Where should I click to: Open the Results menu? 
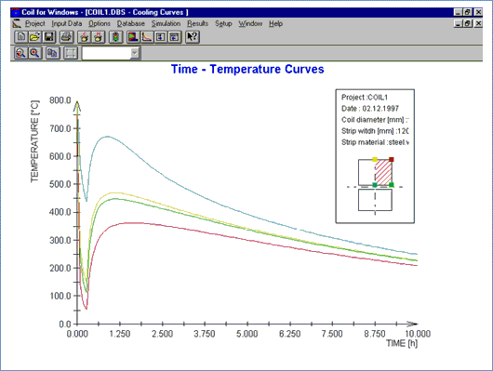pyautogui.click(x=198, y=23)
